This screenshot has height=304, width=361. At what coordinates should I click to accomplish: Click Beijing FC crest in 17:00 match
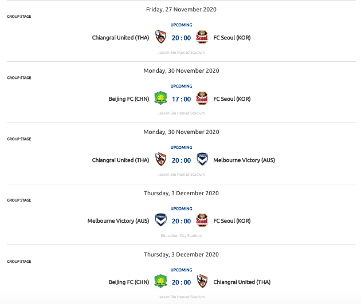click(160, 98)
